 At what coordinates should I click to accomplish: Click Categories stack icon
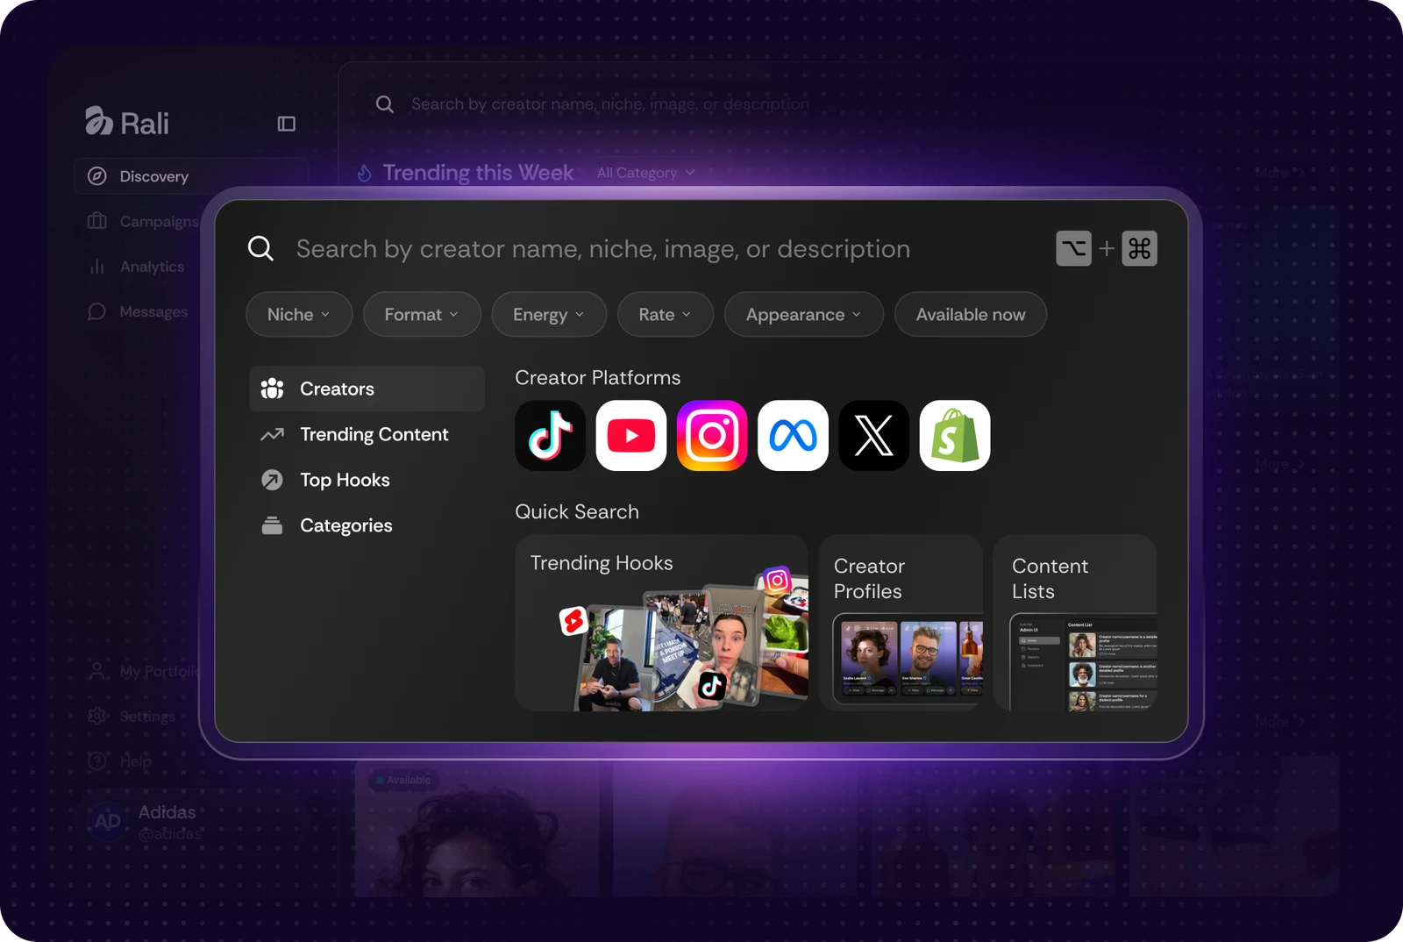(x=273, y=525)
